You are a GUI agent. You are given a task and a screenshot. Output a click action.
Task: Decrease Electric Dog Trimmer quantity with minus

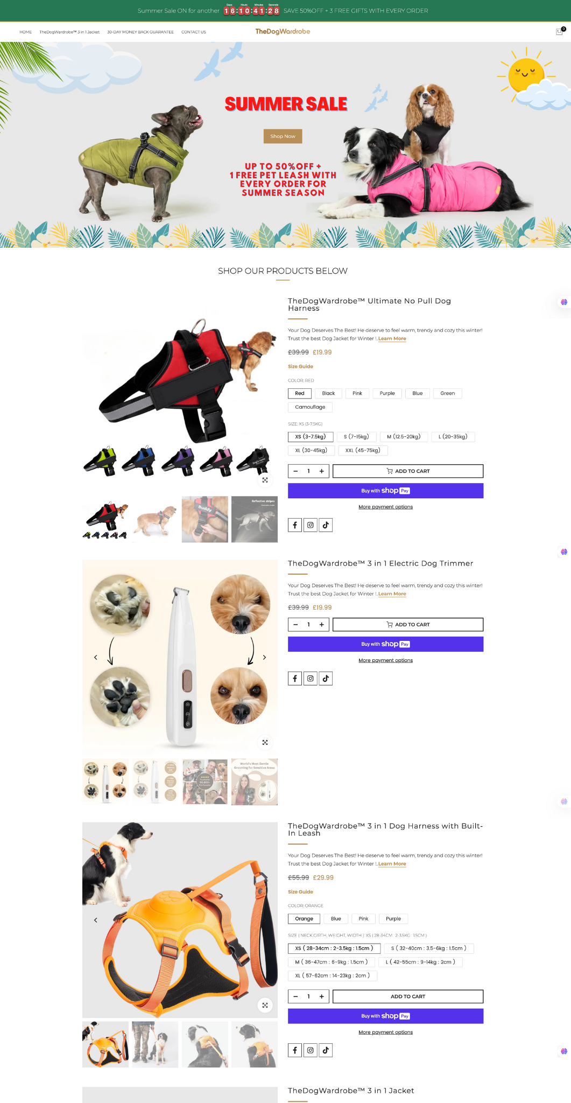click(295, 625)
